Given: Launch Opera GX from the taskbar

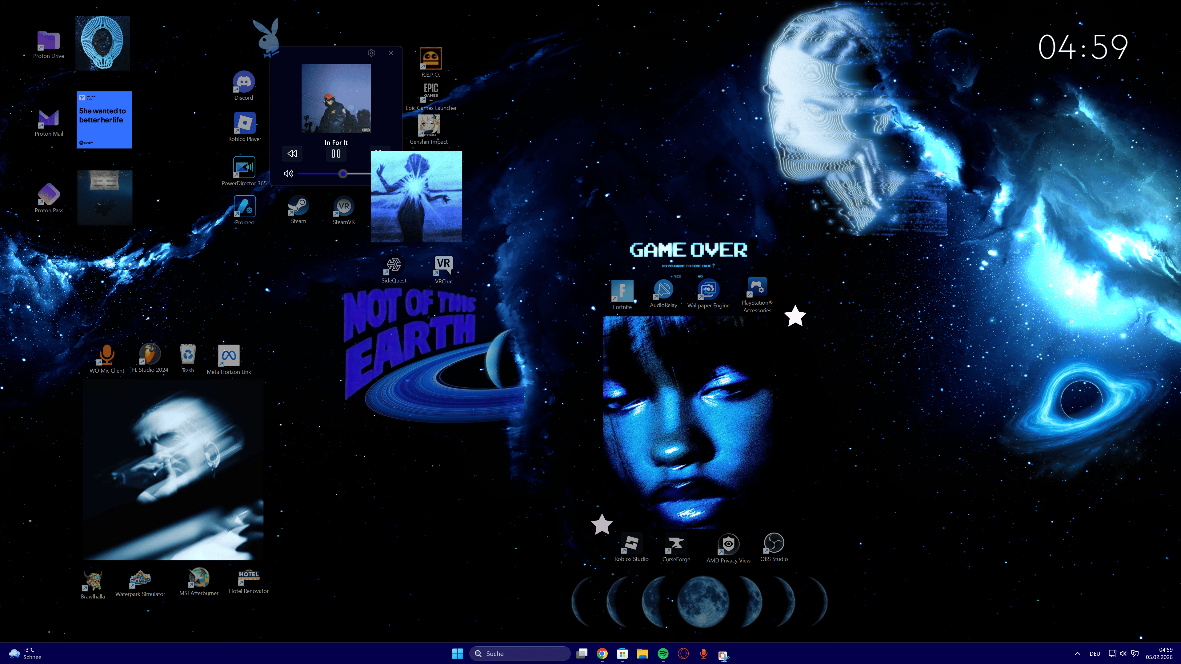Looking at the screenshot, I should click(683, 654).
